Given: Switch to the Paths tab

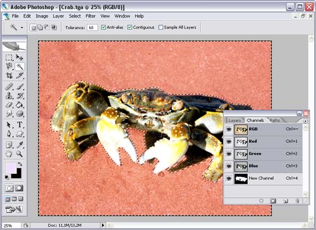Looking at the screenshot, I should tap(274, 120).
